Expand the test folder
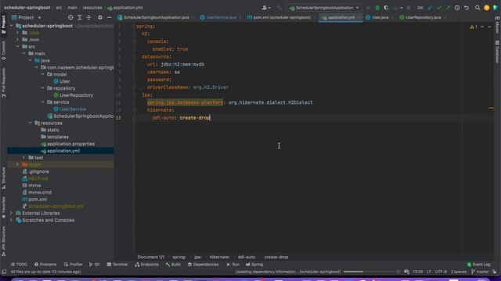 point(23,158)
